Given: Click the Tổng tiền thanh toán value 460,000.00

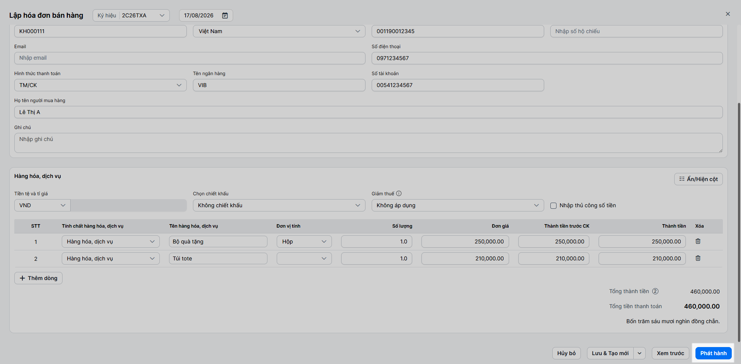Looking at the screenshot, I should click(702, 306).
